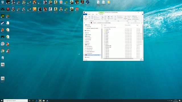Image resolution: width=182 pixels, height=102 pixels.
Task: Click History in Open group
Action: point(130,19)
